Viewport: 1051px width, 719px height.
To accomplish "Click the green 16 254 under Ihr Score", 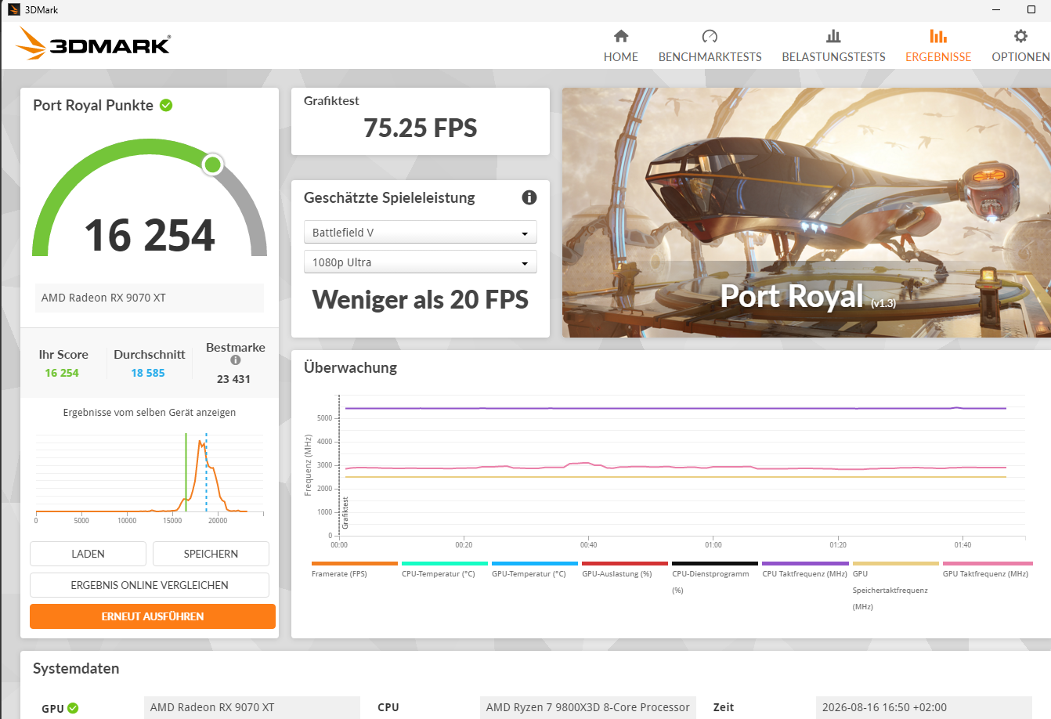I will coord(62,373).
